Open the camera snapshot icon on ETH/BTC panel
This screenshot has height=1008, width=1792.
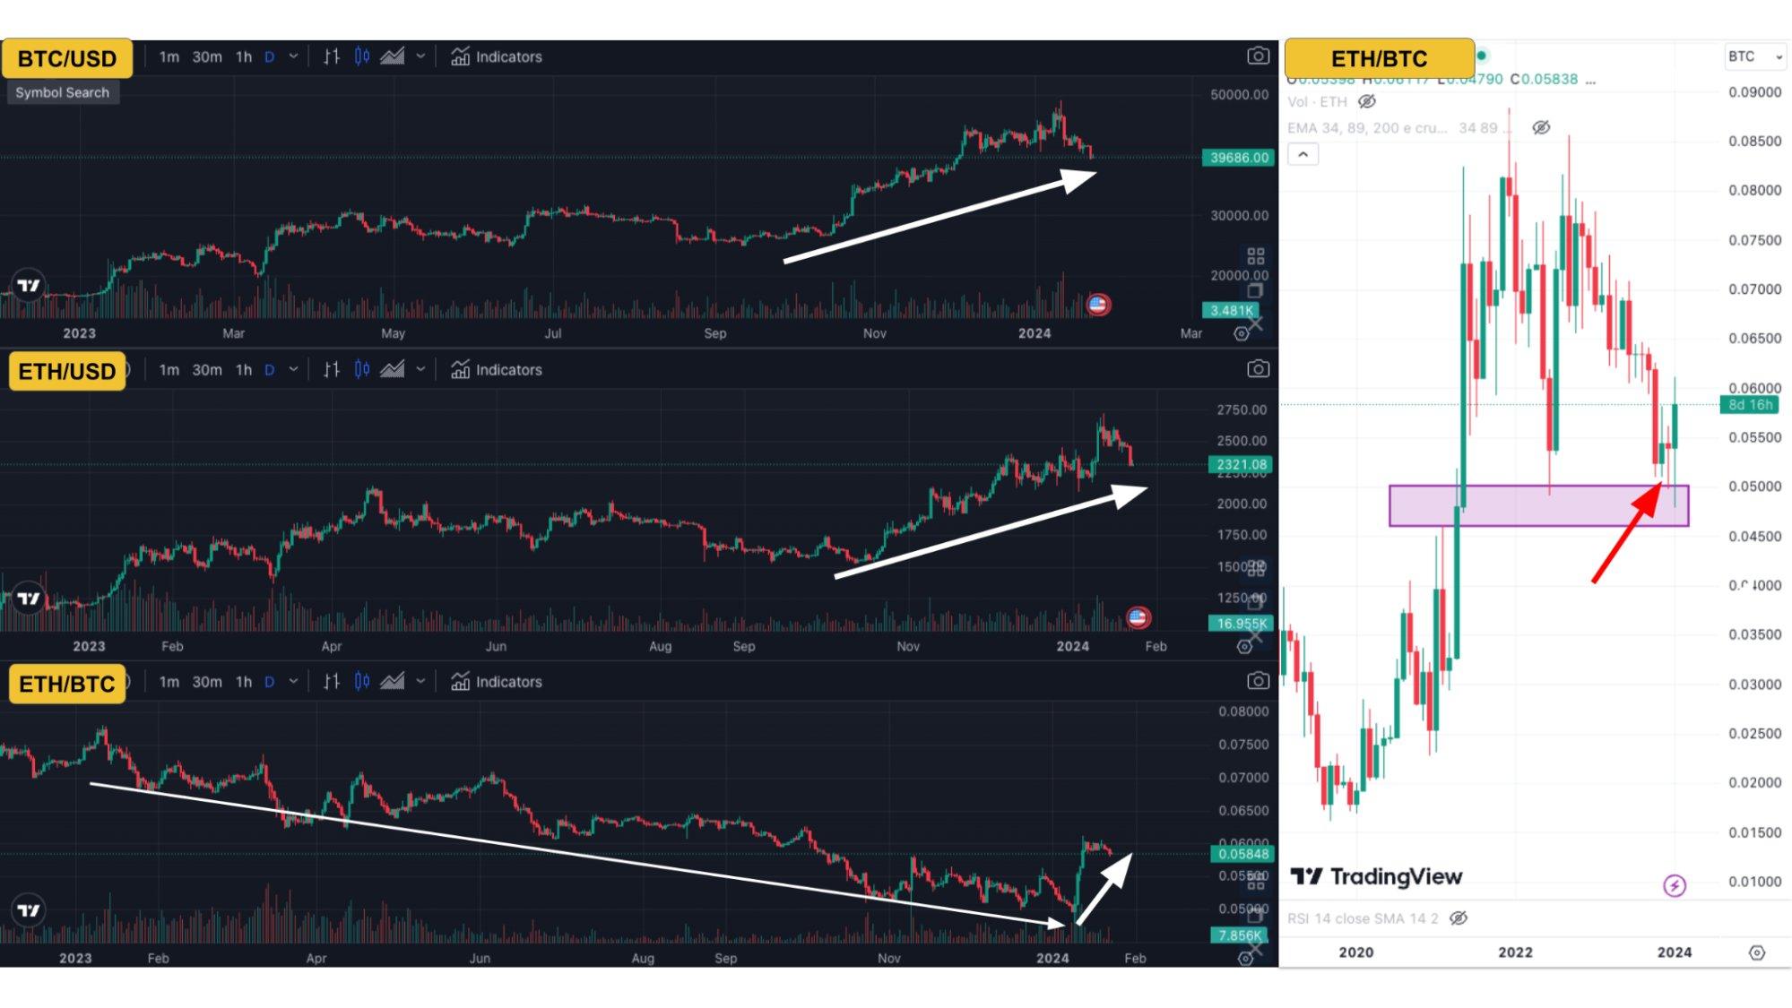tap(1258, 681)
